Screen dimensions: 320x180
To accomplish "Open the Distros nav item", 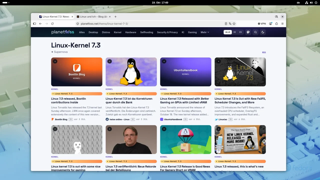I will point(106,32).
